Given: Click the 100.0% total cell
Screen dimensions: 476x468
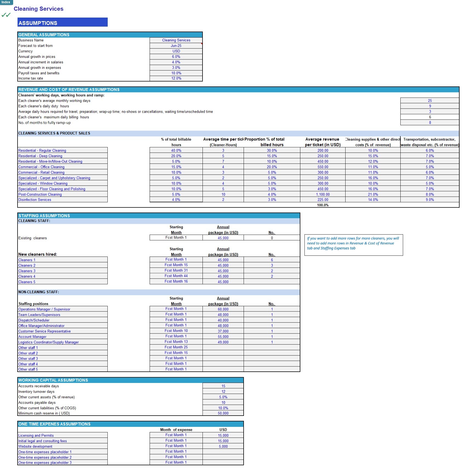Looking at the screenshot, I should pyautogui.click(x=323, y=205).
